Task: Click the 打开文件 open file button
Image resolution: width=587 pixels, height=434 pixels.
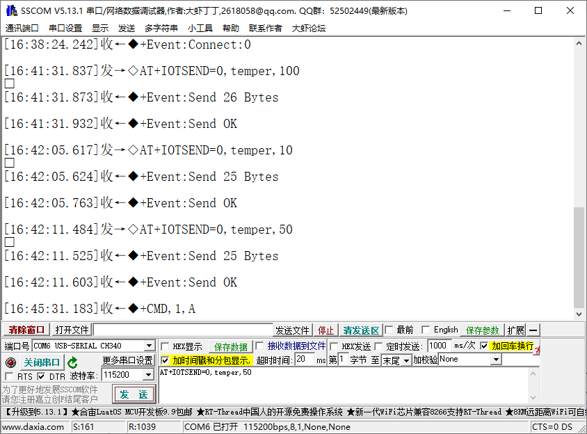Action: (x=72, y=330)
